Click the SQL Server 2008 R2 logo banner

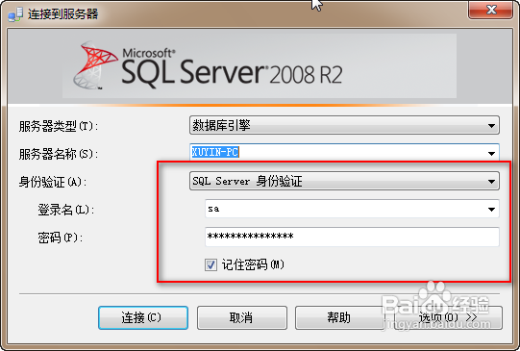point(260,66)
